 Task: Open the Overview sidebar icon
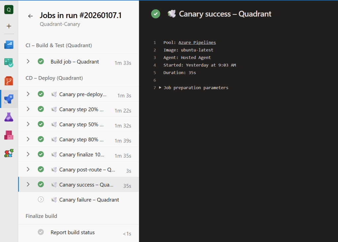(x=9, y=44)
